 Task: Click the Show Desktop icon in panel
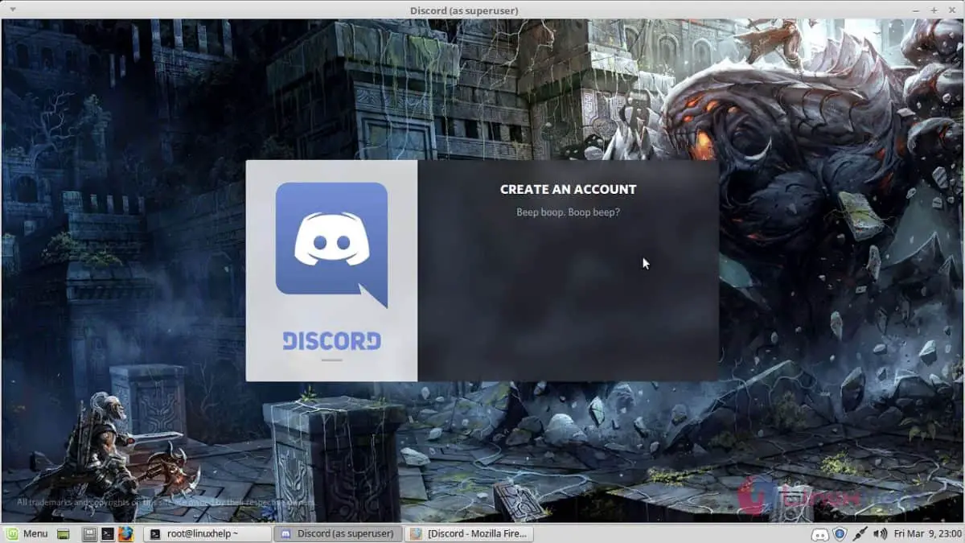tap(64, 533)
